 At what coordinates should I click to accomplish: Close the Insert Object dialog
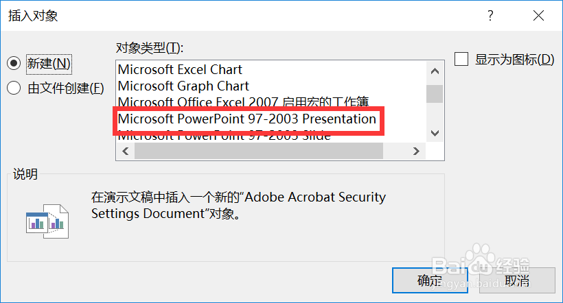point(538,15)
